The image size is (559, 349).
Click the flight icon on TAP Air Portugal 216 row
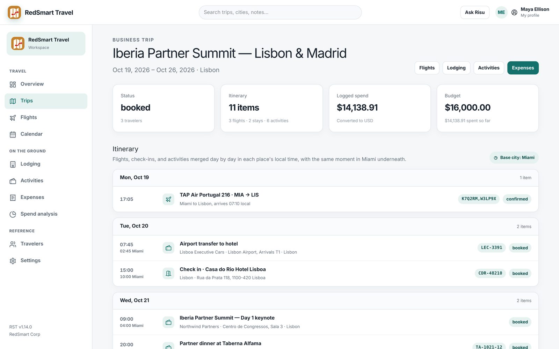point(168,199)
